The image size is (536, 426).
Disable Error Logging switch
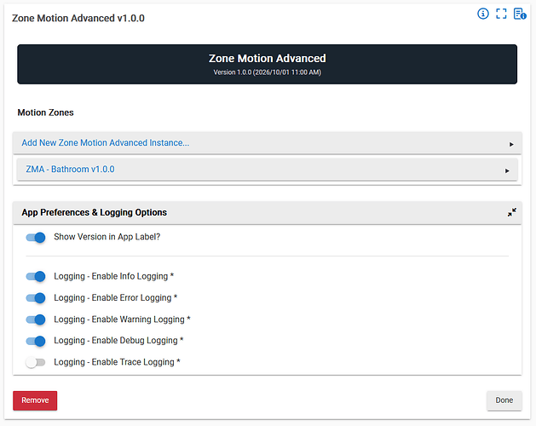coord(36,298)
